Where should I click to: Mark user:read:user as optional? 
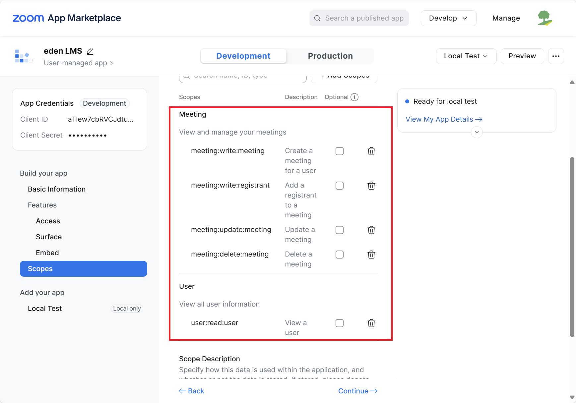point(340,323)
